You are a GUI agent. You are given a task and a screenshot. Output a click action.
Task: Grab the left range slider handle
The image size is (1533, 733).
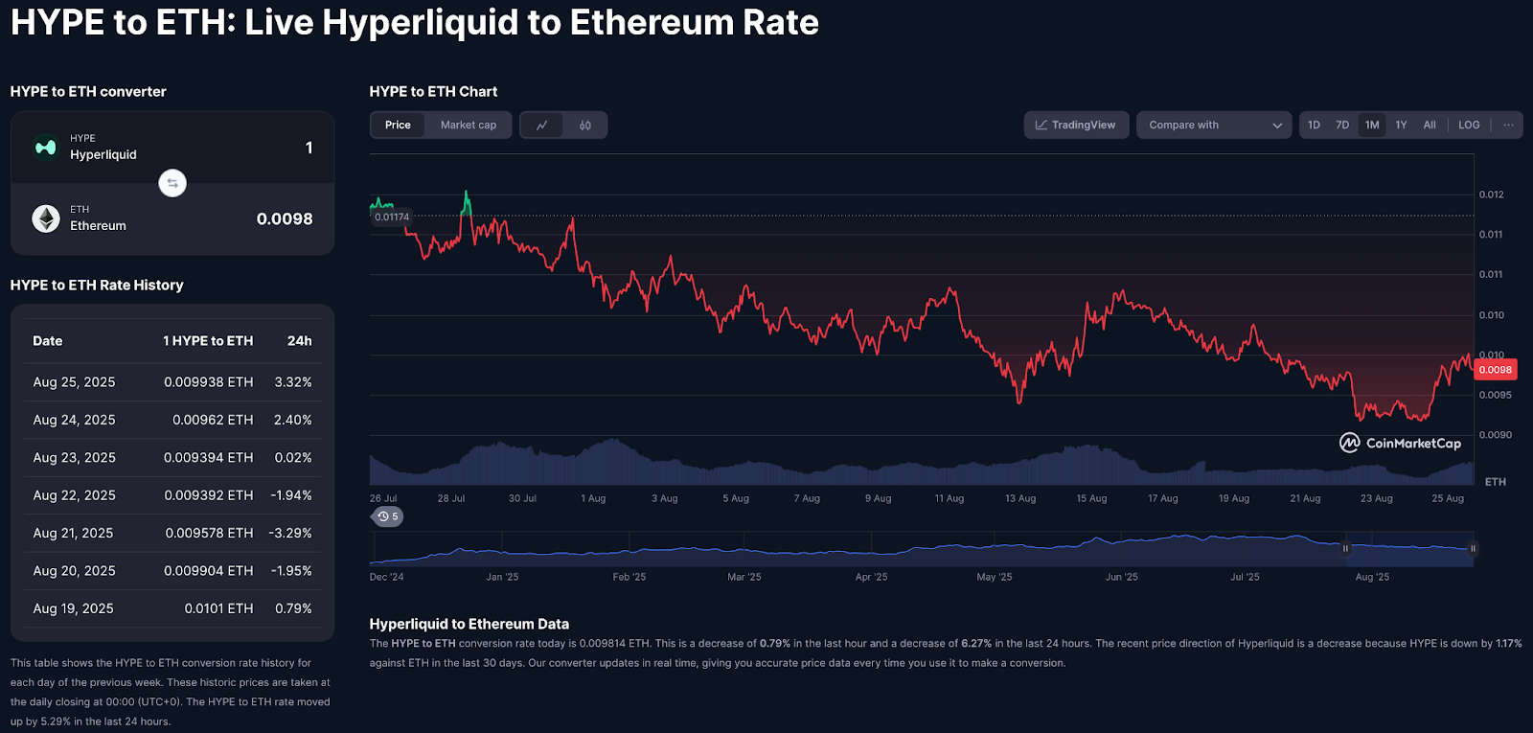pos(1345,548)
